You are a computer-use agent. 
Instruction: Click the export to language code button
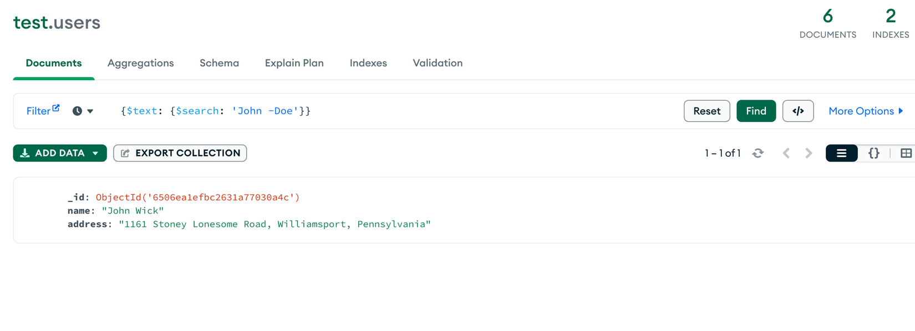coord(797,111)
